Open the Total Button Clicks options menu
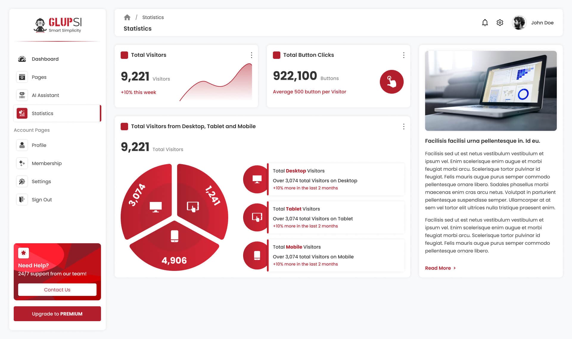572x339 pixels. click(404, 55)
